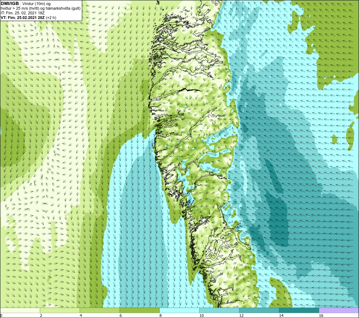The height and width of the screenshot is (318, 359).
Task: Click the purple legend swatch above 16
Action: (339, 310)
